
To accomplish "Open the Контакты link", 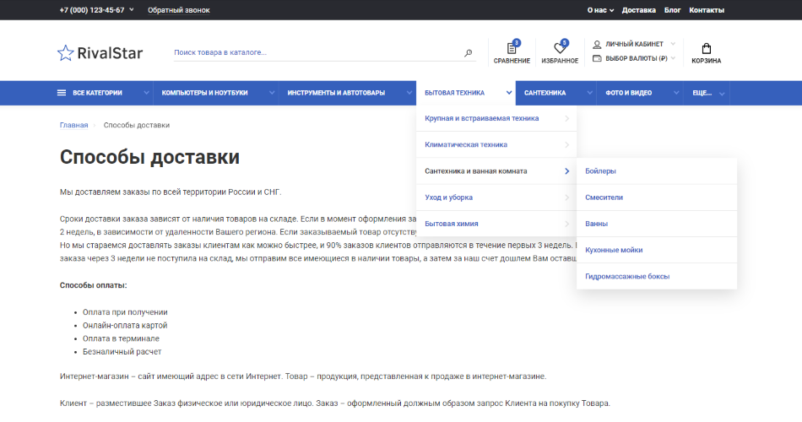I will pos(707,10).
